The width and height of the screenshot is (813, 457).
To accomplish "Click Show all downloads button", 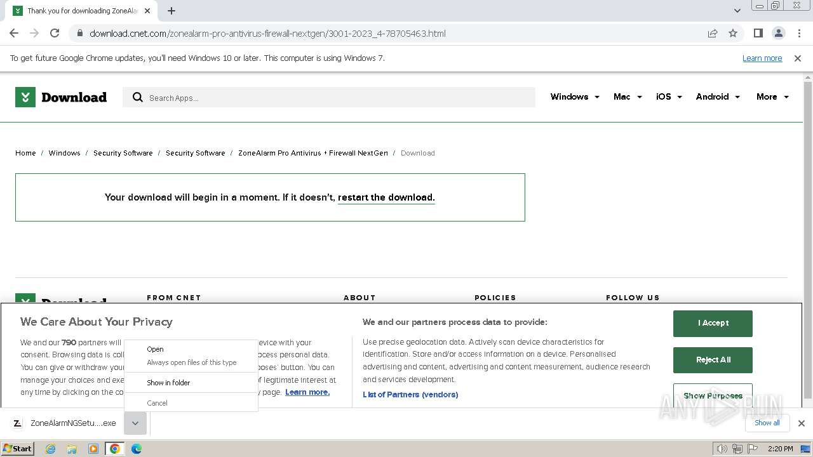I will [x=767, y=423].
